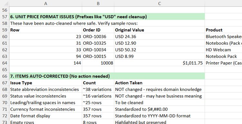Click the '~16 variations' cell
The image size is (242, 124).
[98, 96]
